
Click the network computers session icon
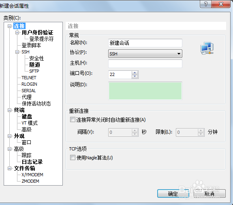pos(207,48)
